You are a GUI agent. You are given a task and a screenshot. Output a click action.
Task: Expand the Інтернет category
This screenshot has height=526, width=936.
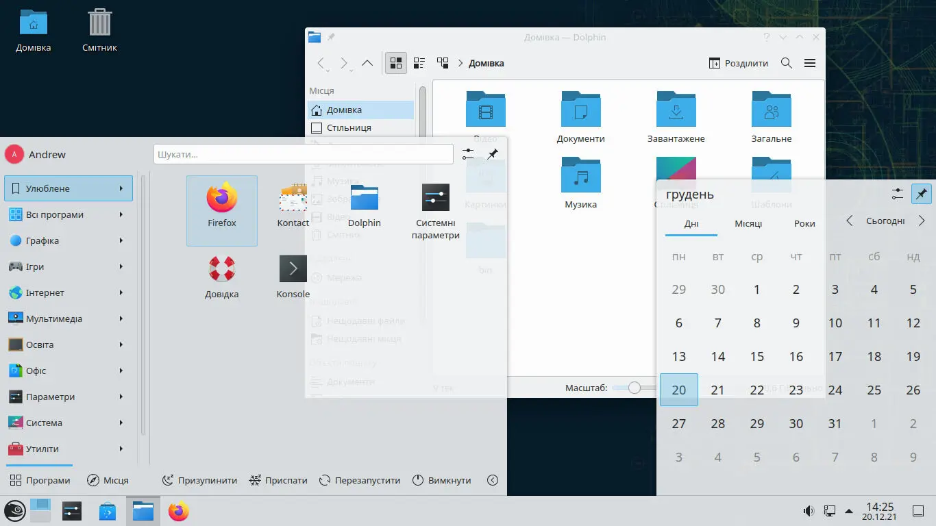point(69,292)
